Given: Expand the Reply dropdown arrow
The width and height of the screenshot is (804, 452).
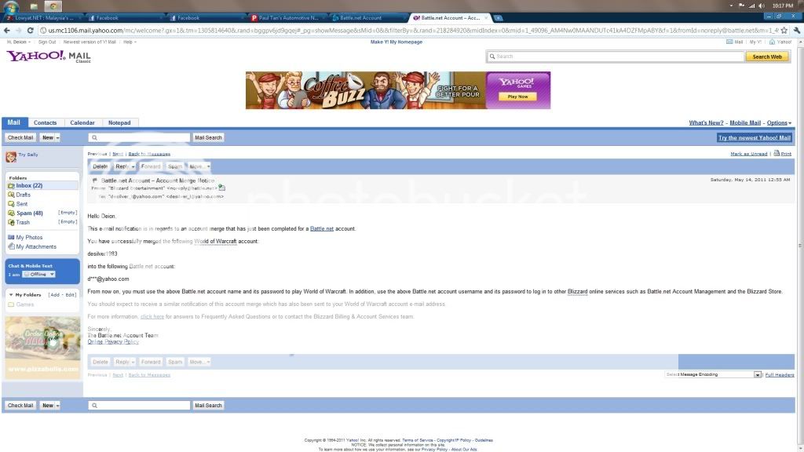Looking at the screenshot, I should [132, 166].
